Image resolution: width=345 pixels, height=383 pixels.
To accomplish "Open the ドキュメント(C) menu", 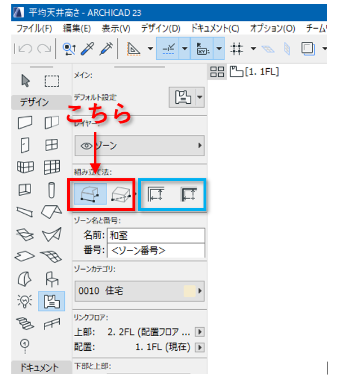I will point(215,29).
